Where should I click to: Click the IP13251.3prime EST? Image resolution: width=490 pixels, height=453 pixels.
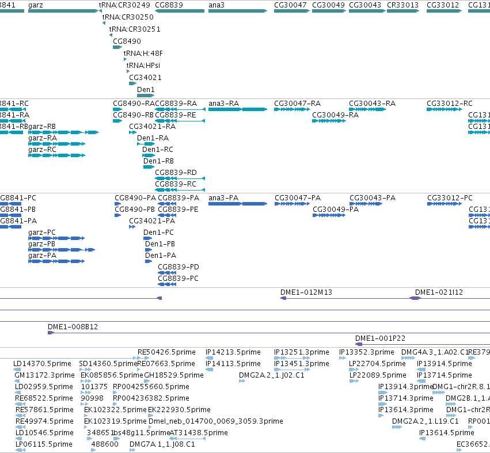[x=292, y=358]
